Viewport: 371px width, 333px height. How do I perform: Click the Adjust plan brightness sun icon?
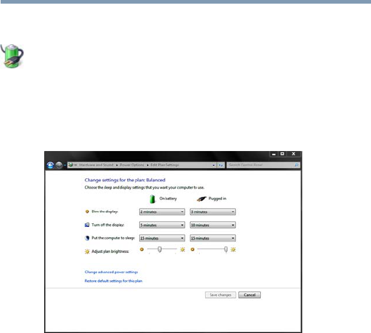(87, 251)
